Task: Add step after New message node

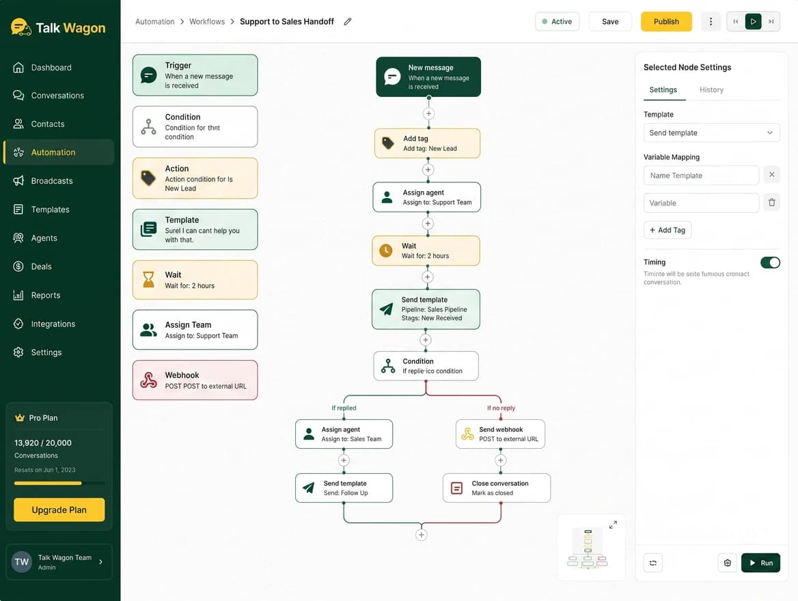Action: (428, 113)
